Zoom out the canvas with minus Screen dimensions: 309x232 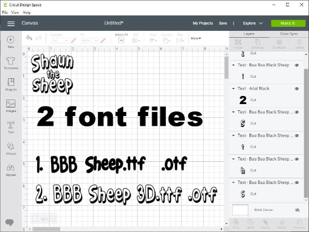[35, 219]
